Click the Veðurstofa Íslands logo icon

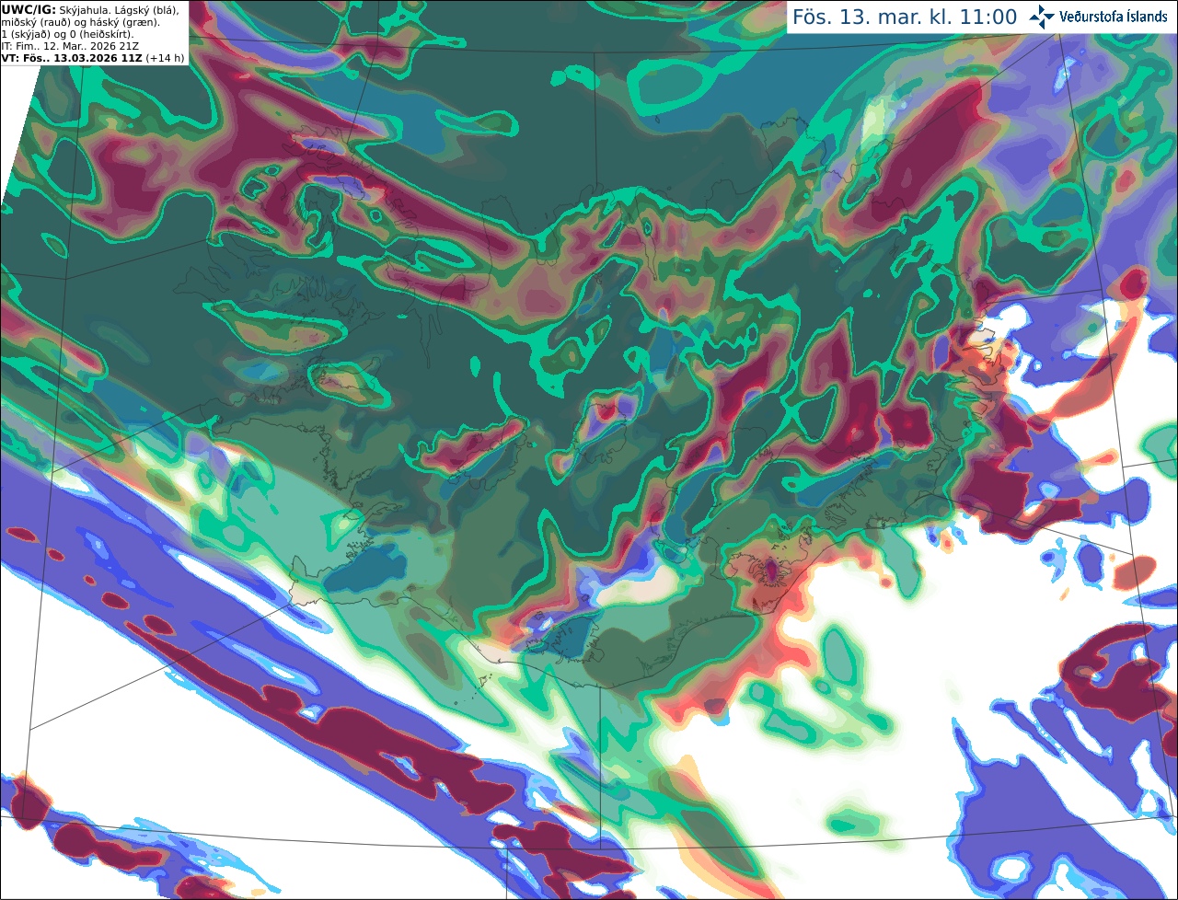1042,17
